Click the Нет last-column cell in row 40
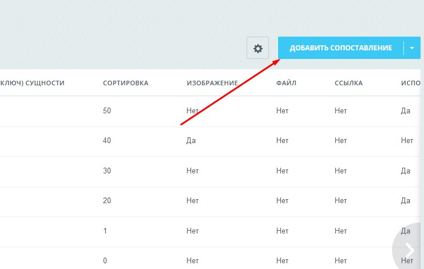The image size is (424, 269). (x=407, y=140)
